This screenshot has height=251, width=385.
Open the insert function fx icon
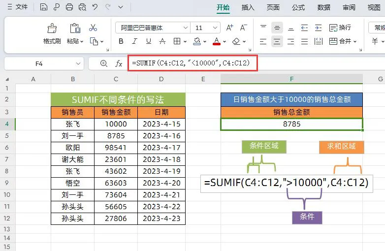pos(119,63)
